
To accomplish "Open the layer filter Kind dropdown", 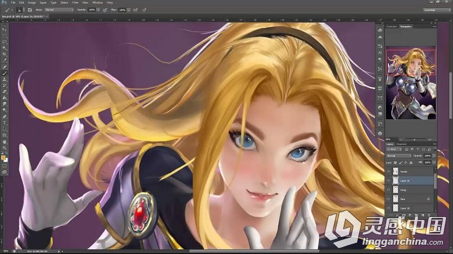I will point(394,149).
